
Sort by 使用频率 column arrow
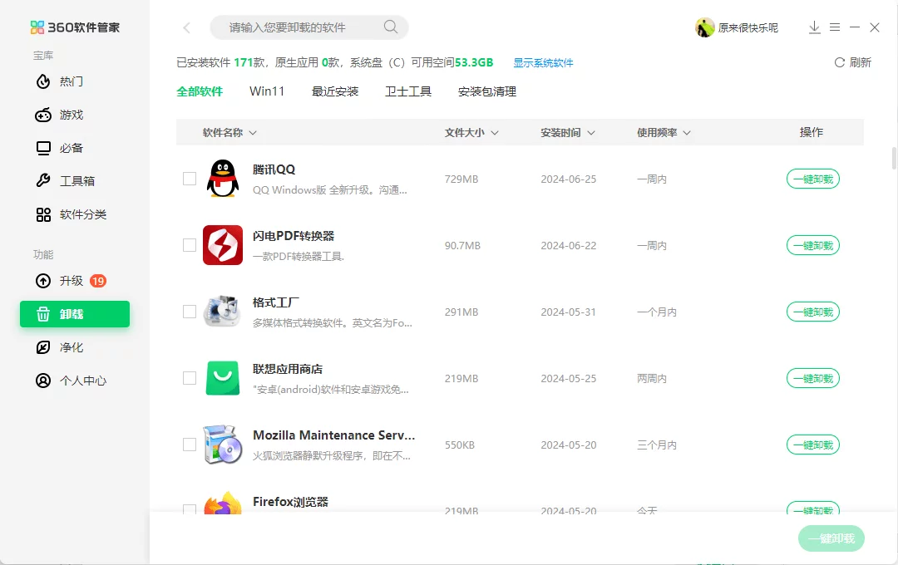(687, 133)
